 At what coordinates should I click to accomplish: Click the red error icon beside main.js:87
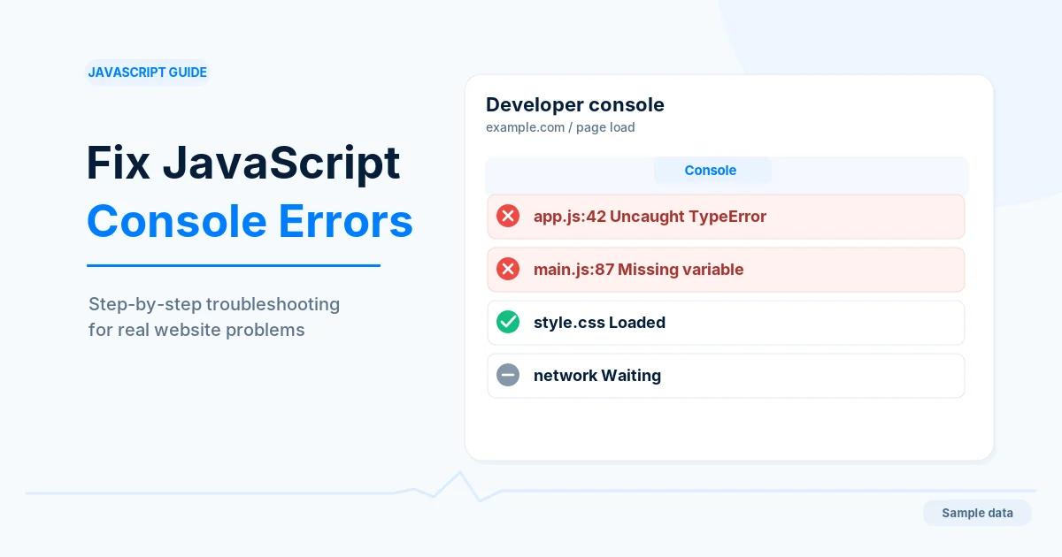(x=508, y=270)
